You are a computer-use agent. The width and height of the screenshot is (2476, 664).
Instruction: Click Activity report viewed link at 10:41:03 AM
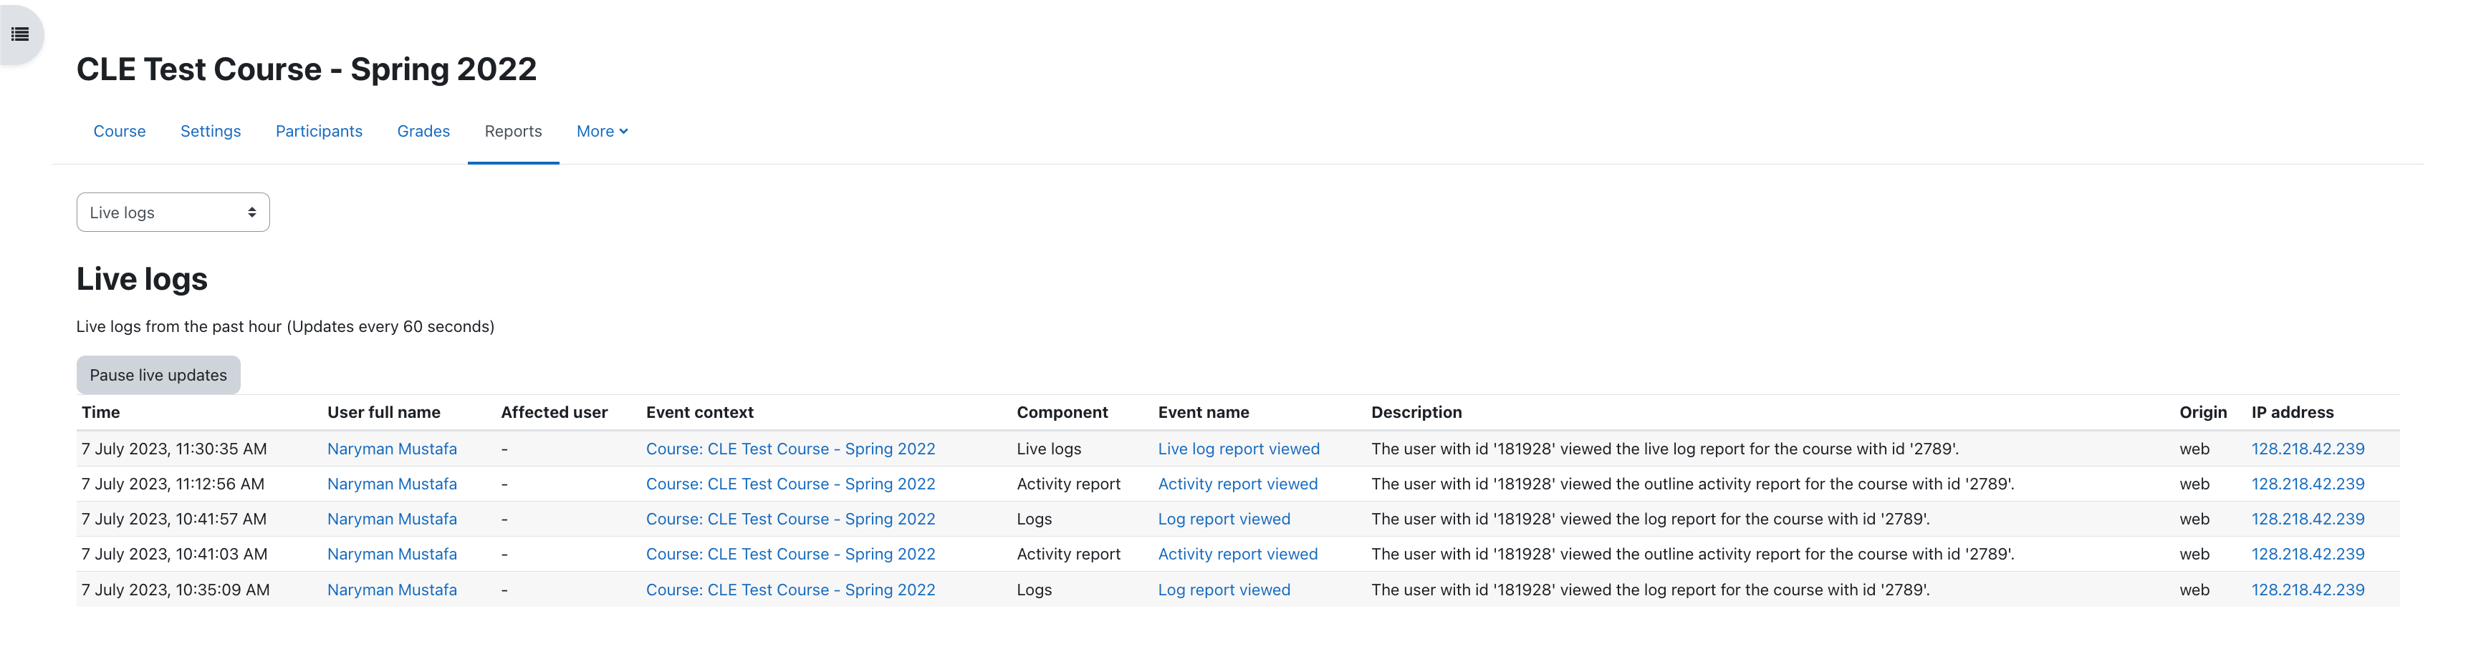click(1238, 555)
